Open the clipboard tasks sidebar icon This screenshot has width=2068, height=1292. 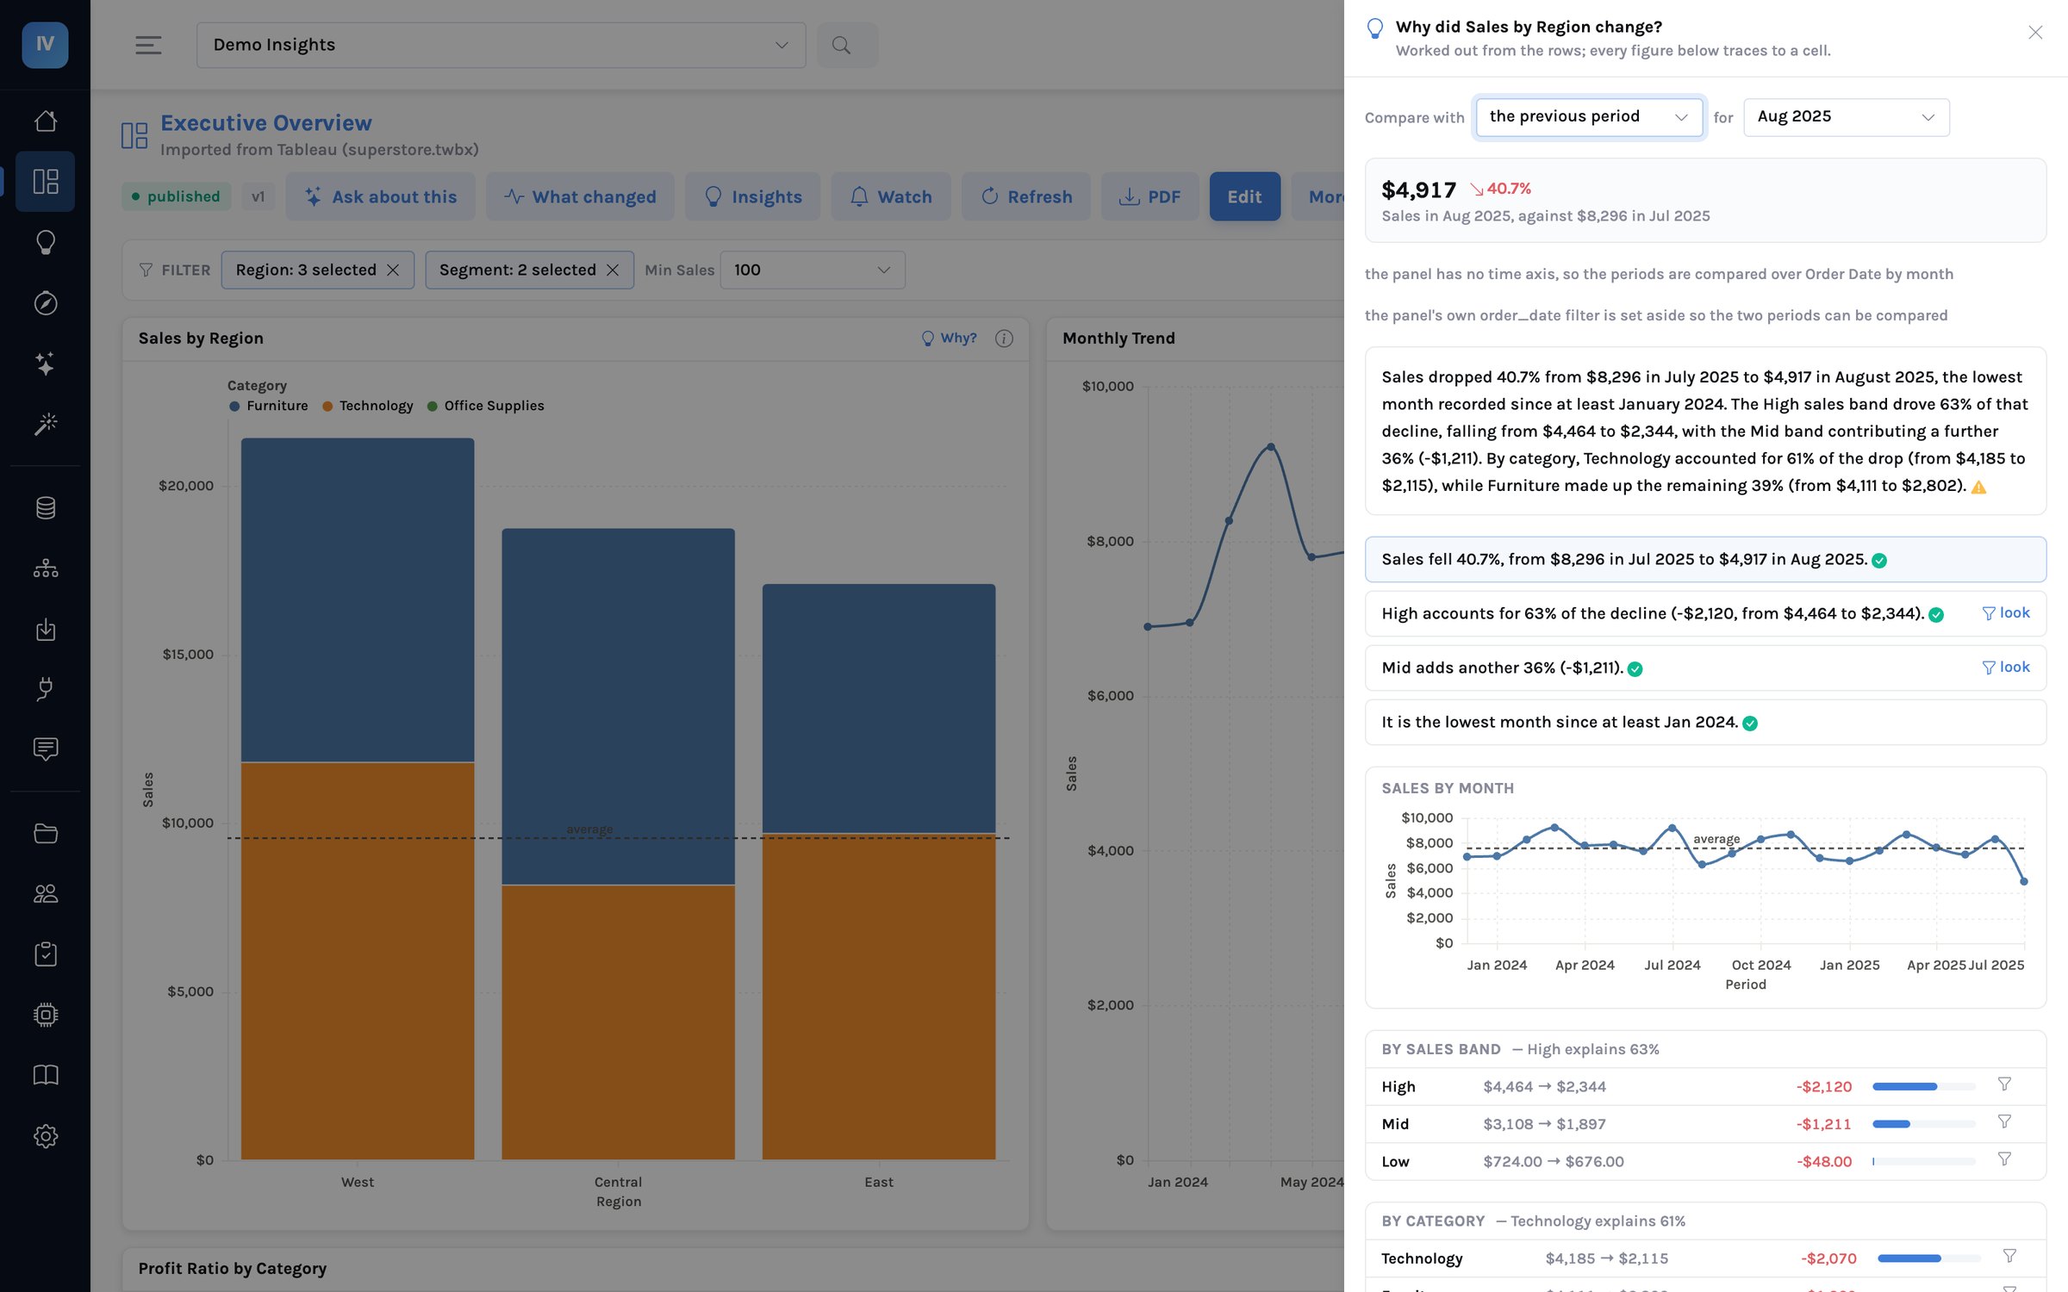[x=46, y=954]
